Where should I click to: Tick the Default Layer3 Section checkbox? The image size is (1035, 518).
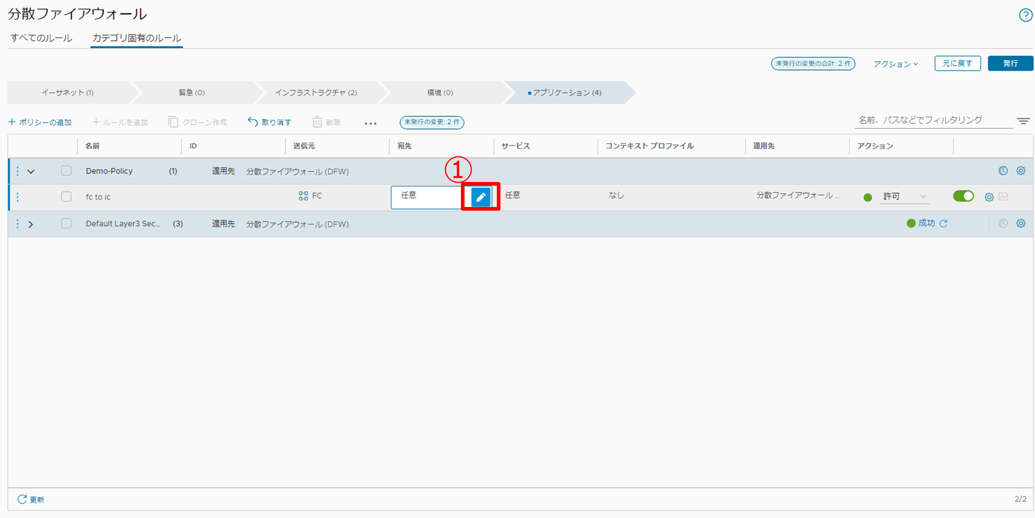coord(66,223)
